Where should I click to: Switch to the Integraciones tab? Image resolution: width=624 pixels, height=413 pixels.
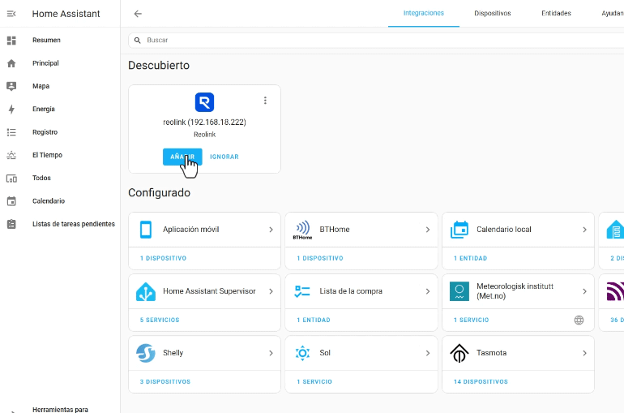pos(423,13)
